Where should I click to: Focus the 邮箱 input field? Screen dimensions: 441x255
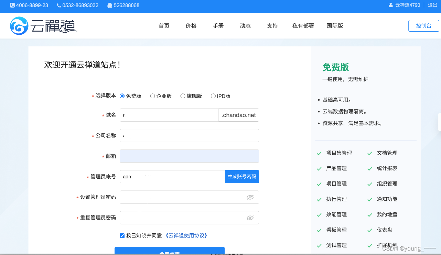189,156
